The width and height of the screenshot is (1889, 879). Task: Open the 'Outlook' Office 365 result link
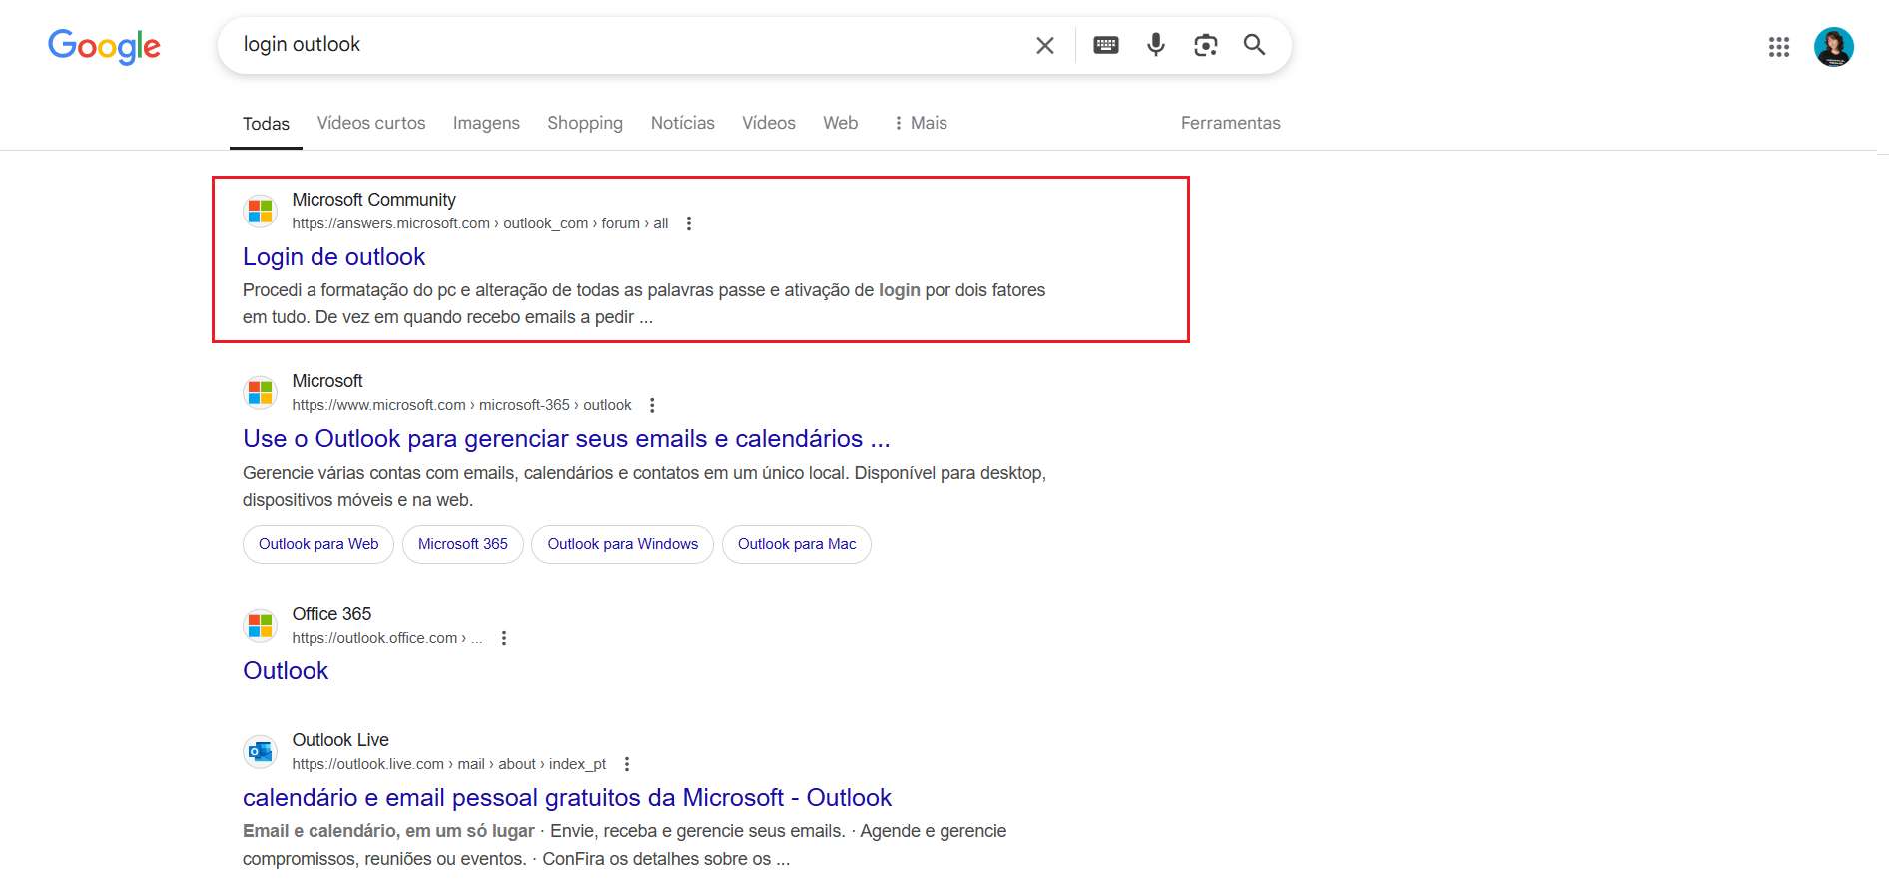286,671
